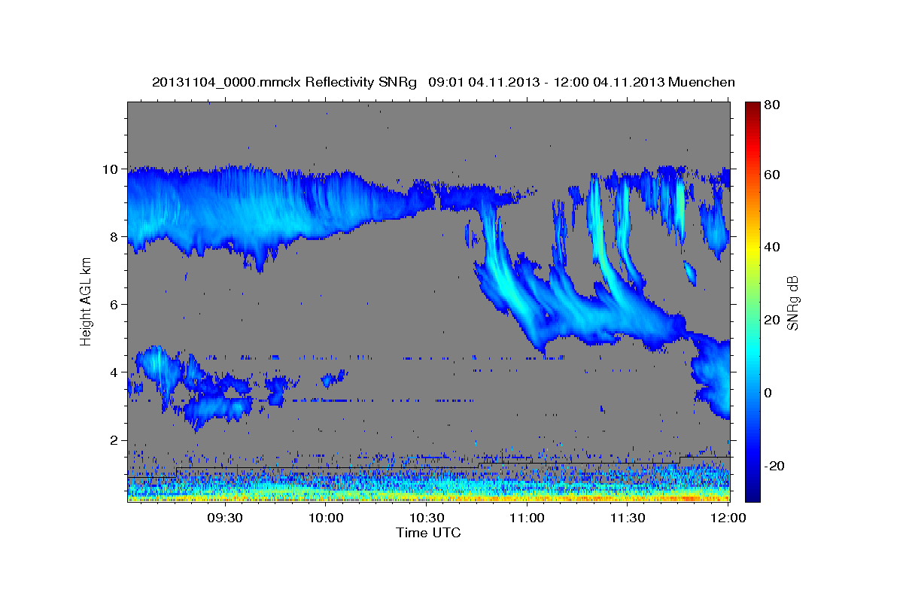Click the colorbar value 20
Image resolution: width=903 pixels, height=602 pixels.
tap(771, 320)
